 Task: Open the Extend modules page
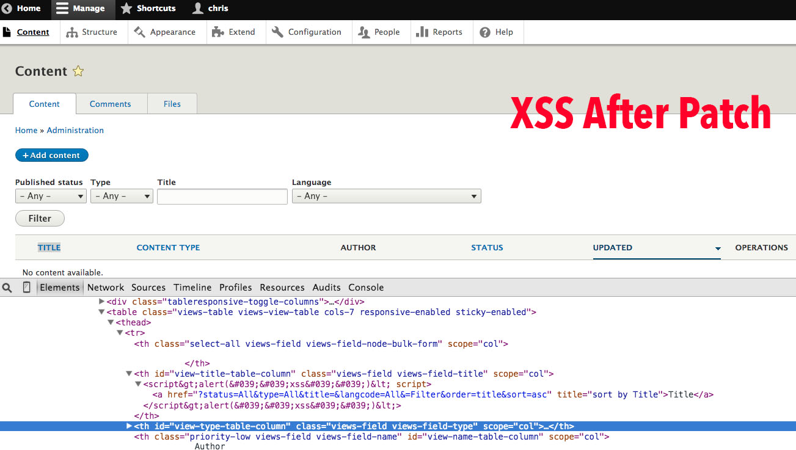point(236,32)
